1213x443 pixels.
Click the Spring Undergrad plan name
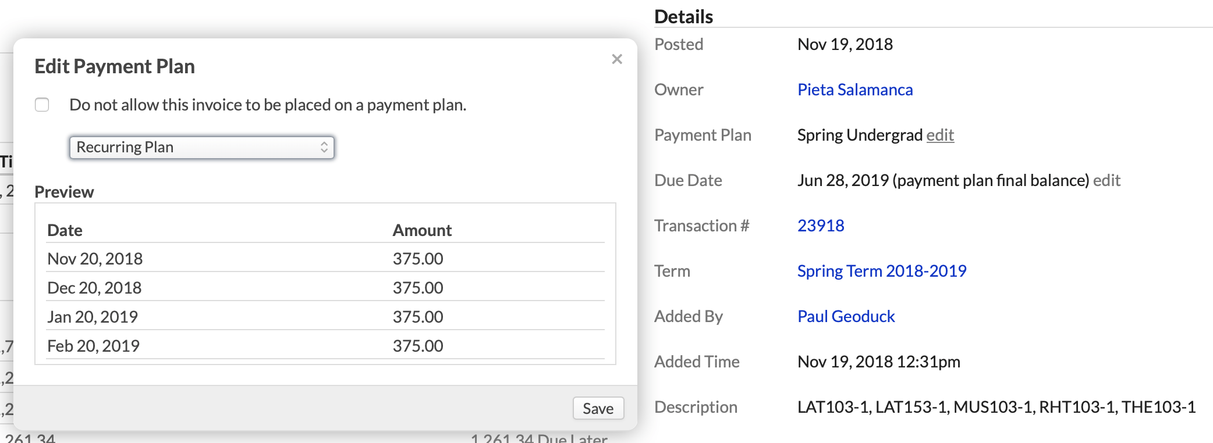point(860,135)
